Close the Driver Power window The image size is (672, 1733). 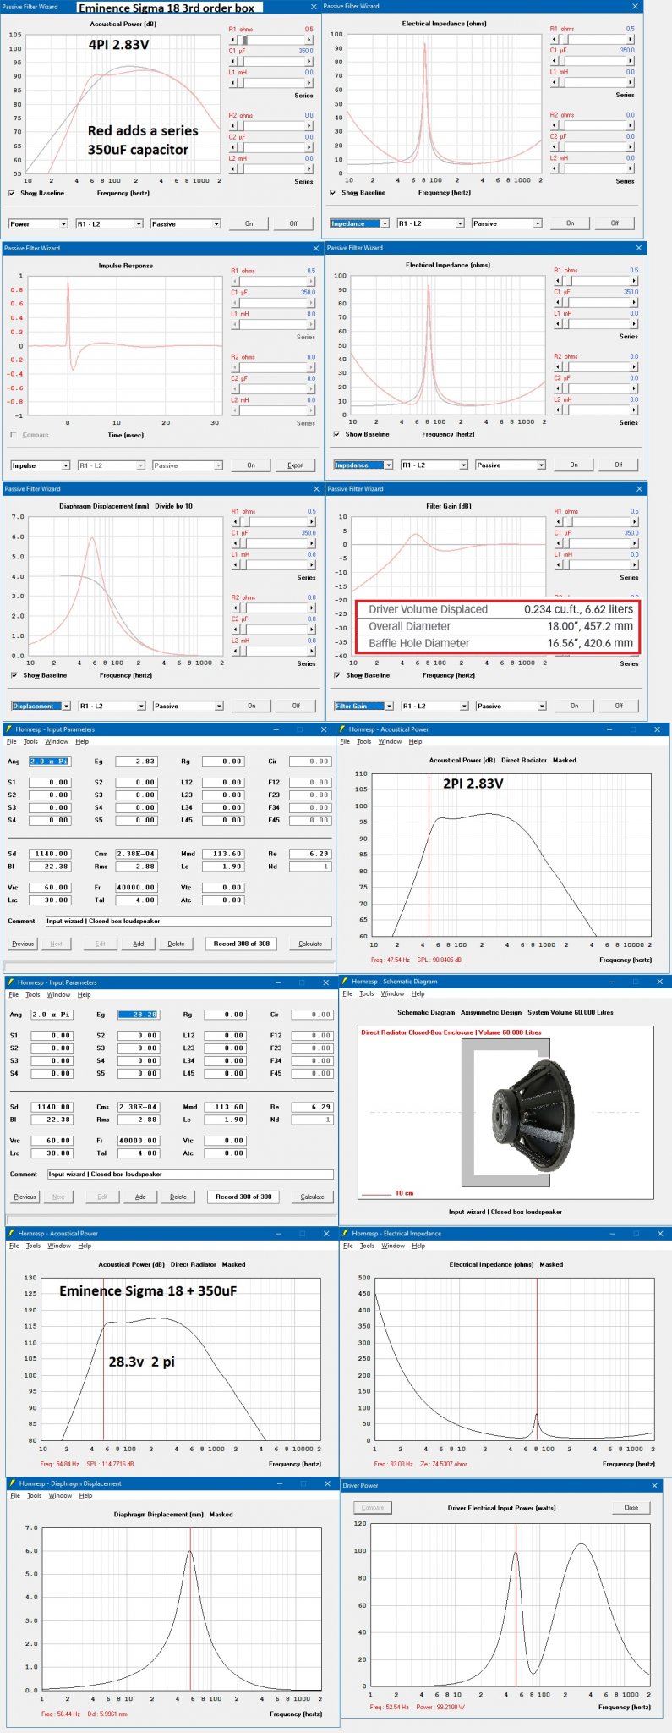click(x=654, y=1485)
